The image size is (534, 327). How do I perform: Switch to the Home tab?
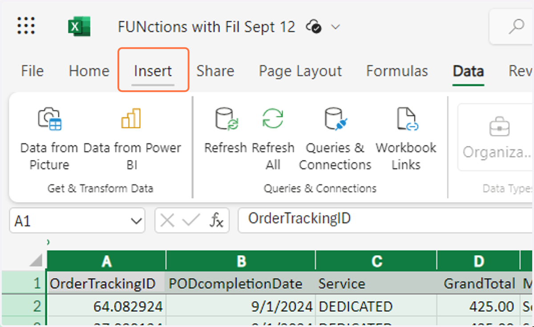coord(89,71)
